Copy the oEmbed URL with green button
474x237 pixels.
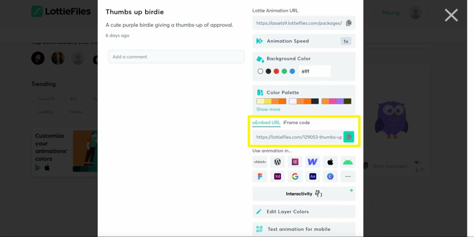[x=349, y=137]
